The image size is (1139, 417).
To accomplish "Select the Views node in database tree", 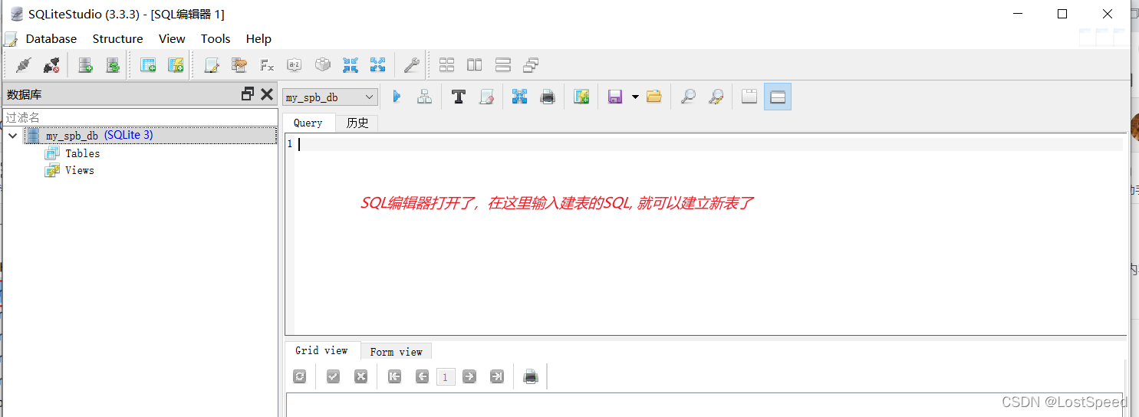I will point(79,170).
